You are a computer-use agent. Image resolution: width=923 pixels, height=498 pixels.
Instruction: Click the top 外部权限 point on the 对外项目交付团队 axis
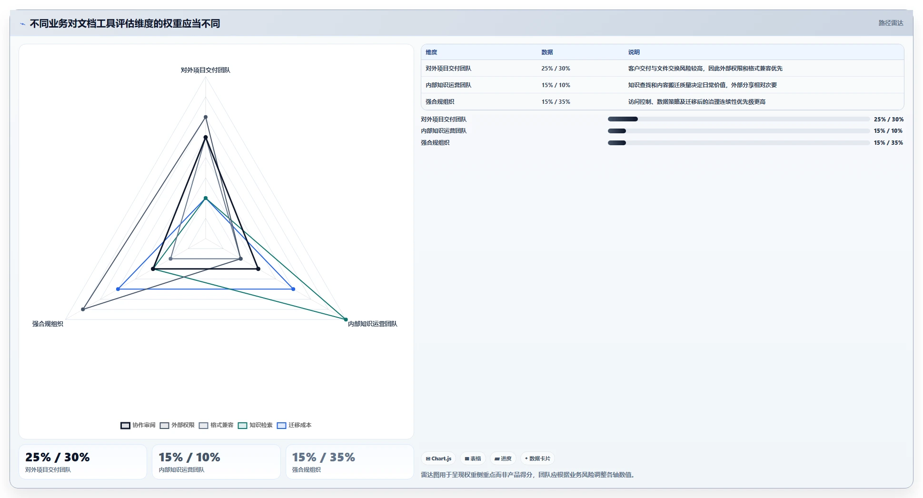click(x=206, y=117)
